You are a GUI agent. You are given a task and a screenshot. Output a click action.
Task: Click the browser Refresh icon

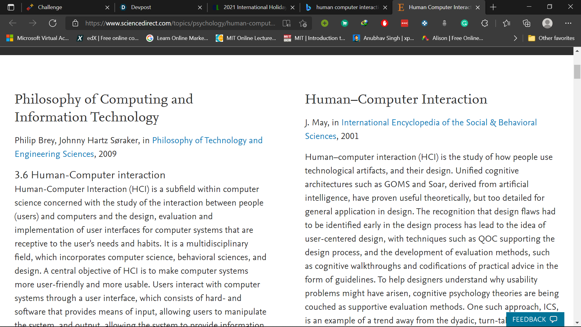point(53,23)
